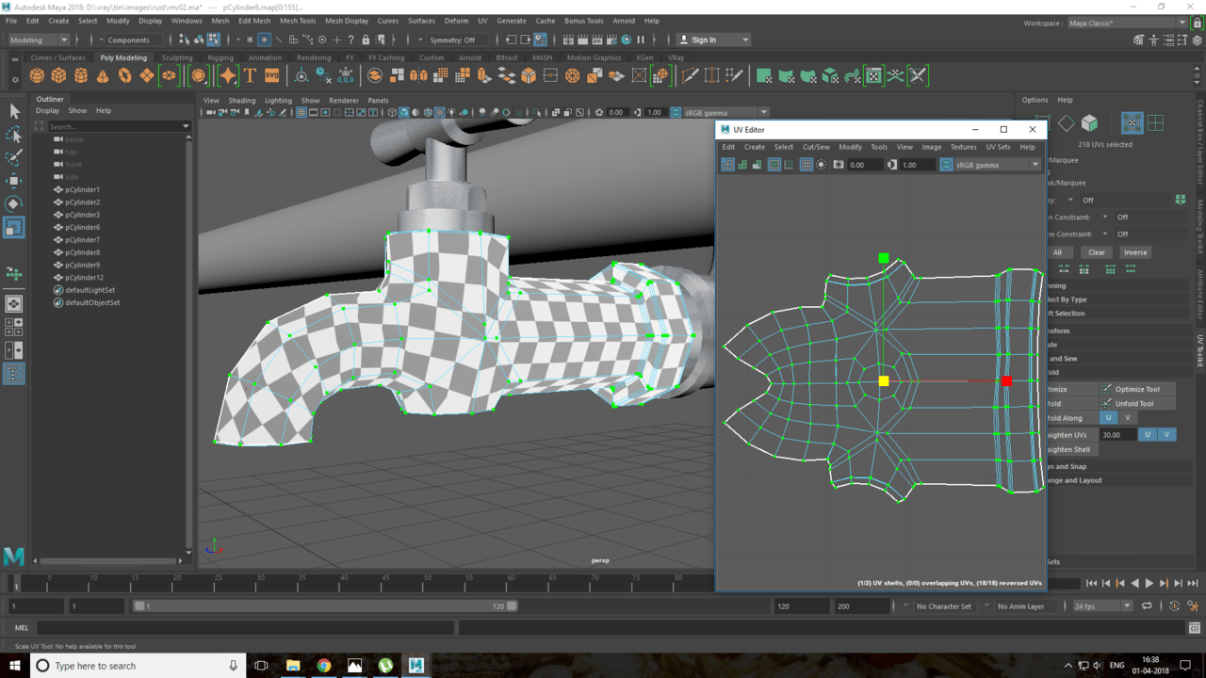Select the polygon cone shelf icon

(103, 75)
